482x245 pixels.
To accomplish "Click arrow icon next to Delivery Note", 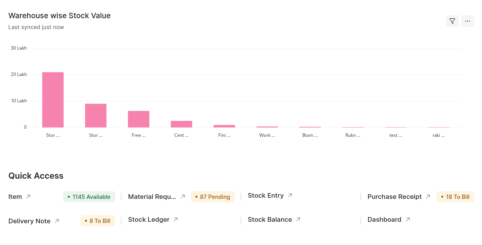I will (57, 221).
